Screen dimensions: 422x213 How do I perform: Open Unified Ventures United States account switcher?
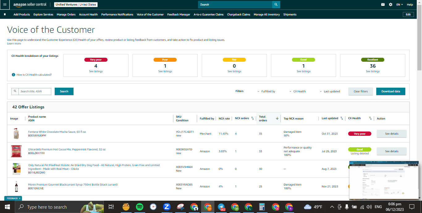76,5
